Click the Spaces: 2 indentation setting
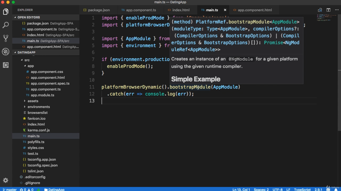 [x=261, y=189]
